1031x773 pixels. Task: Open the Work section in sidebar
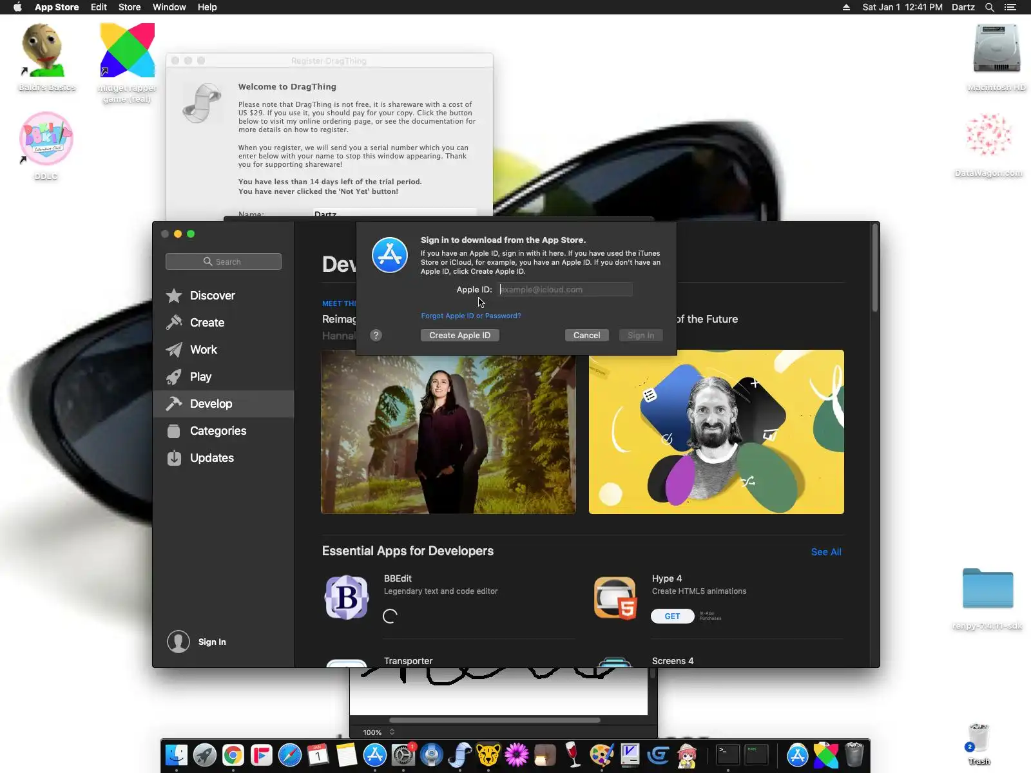pos(224,350)
